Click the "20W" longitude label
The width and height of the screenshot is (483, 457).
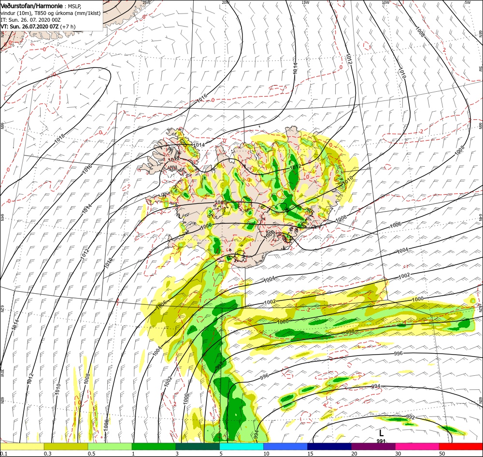226,2
